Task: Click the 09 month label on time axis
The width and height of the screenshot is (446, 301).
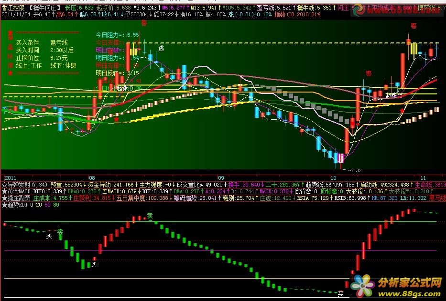Action: tap(221, 178)
